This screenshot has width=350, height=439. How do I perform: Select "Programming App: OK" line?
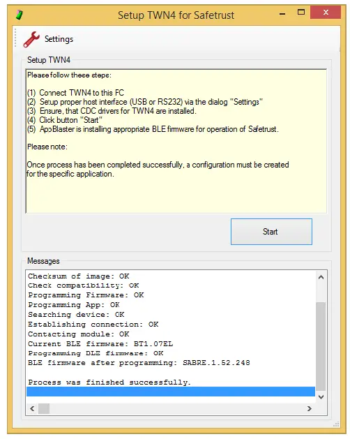(74, 305)
